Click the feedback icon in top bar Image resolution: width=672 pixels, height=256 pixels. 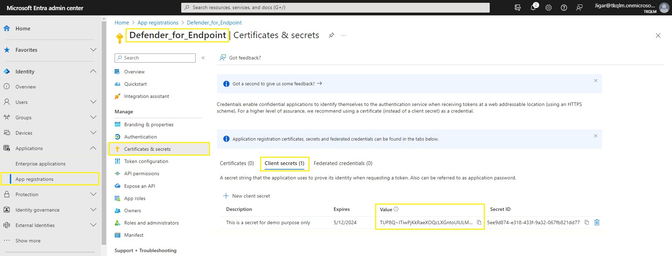pyautogui.click(x=579, y=8)
